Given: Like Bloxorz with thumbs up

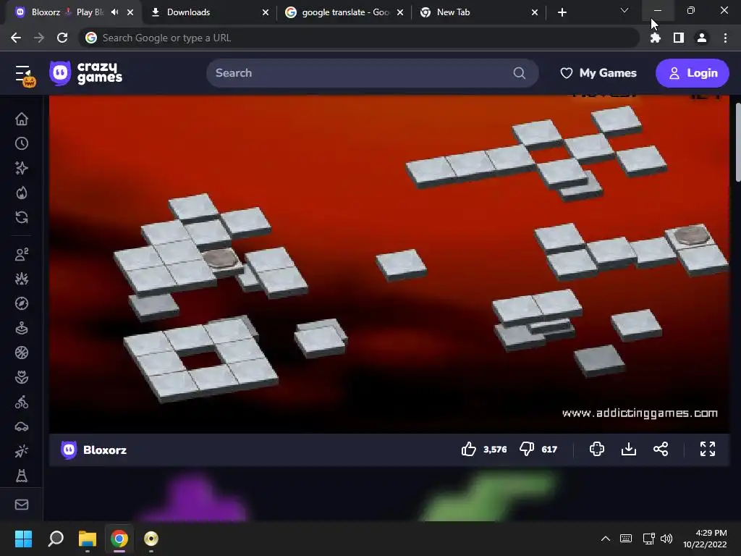Looking at the screenshot, I should click(469, 449).
